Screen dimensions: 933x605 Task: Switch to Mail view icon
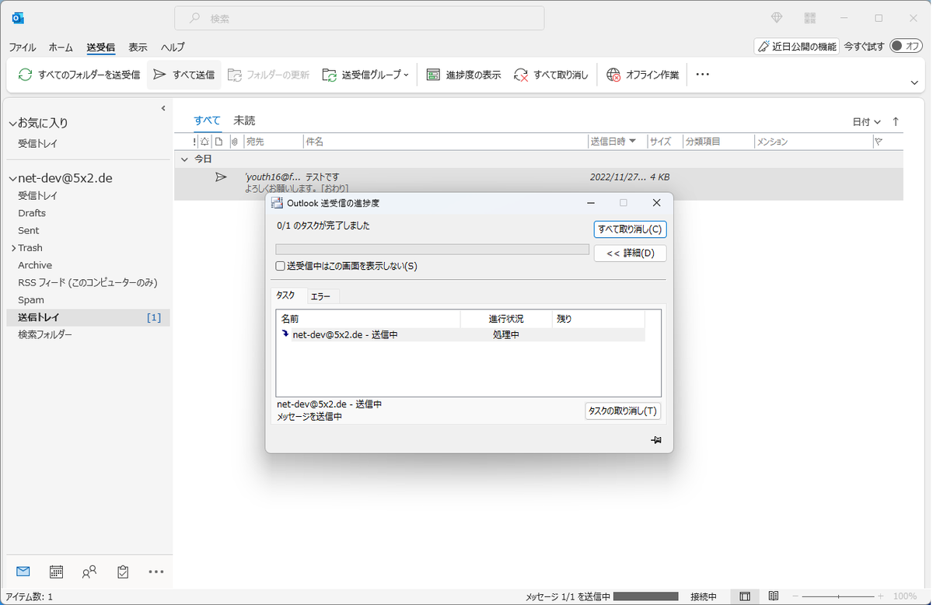pos(23,572)
